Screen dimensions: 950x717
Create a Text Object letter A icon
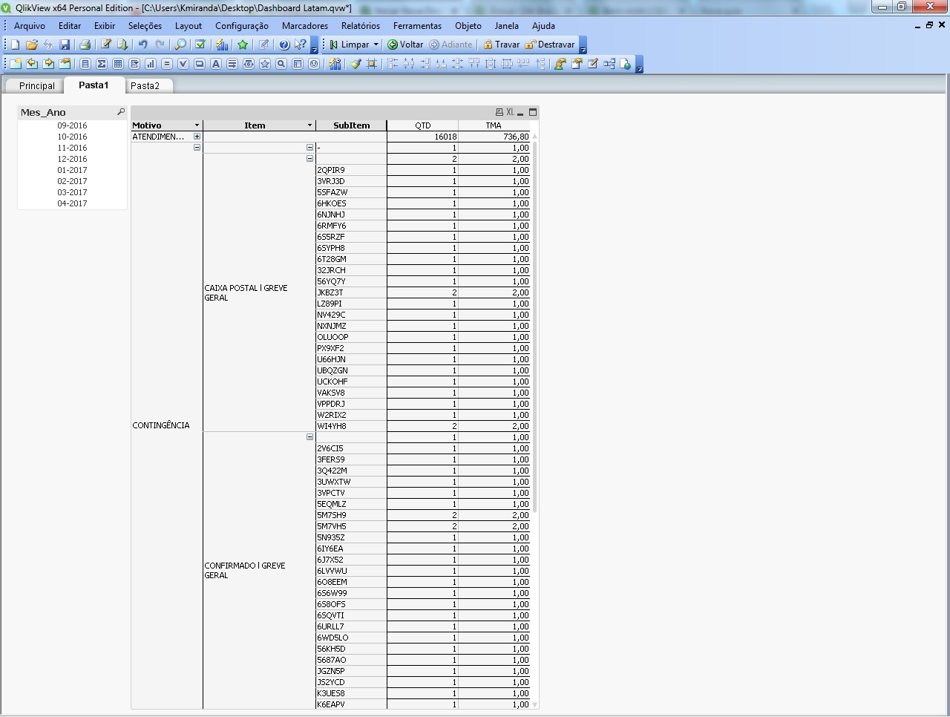[215, 64]
